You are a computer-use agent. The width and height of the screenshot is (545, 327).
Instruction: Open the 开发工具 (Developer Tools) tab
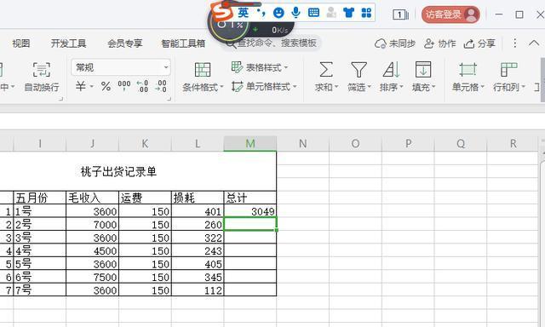click(68, 43)
